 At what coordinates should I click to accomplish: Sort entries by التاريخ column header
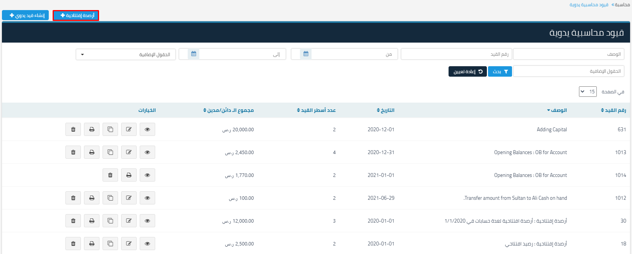coord(385,110)
